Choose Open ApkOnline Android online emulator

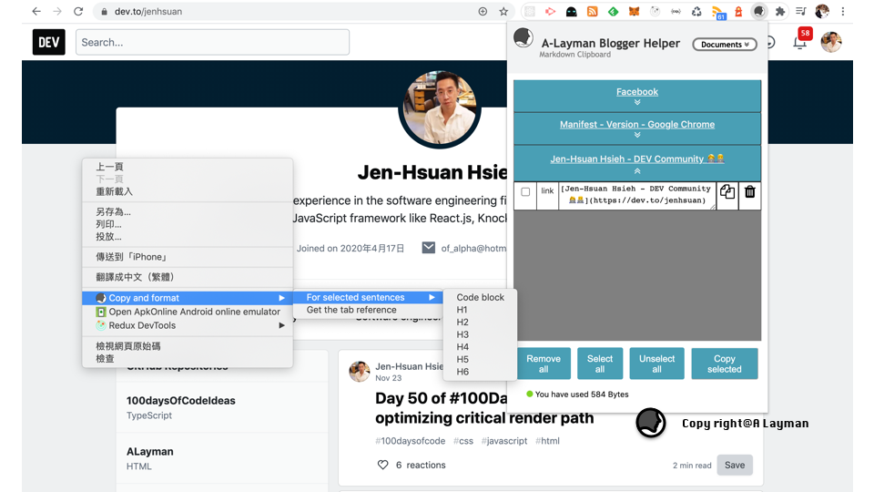click(x=188, y=312)
